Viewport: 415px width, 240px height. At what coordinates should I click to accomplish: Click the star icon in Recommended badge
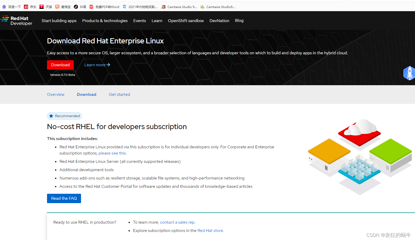tap(51, 116)
